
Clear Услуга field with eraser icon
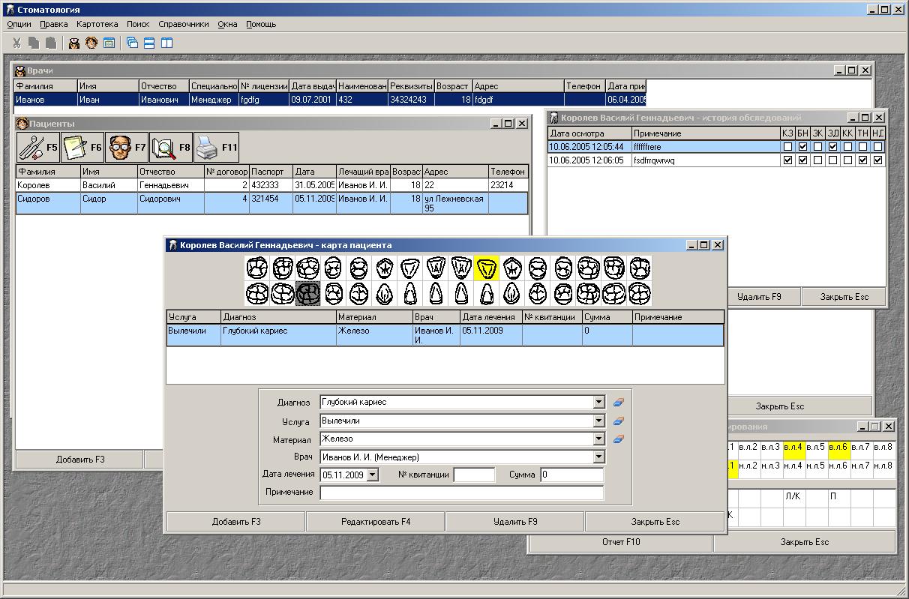pyautogui.click(x=619, y=421)
